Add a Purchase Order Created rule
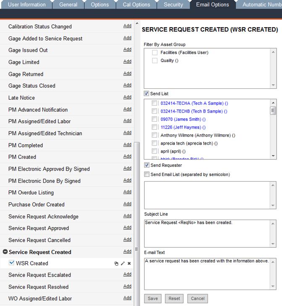The height and width of the screenshot is (306, 282). (x=128, y=204)
